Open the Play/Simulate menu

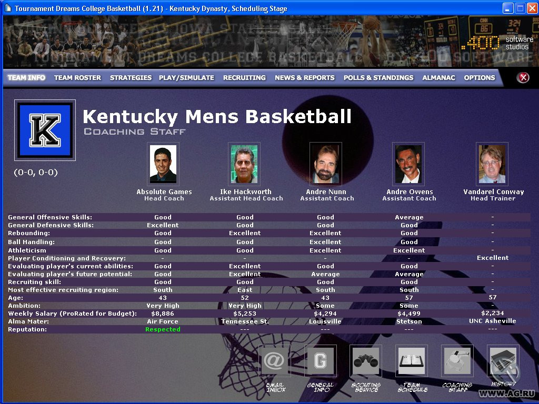[187, 78]
